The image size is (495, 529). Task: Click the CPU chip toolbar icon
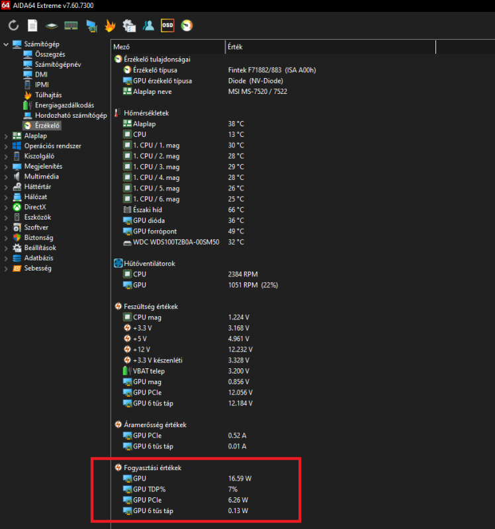click(x=52, y=26)
